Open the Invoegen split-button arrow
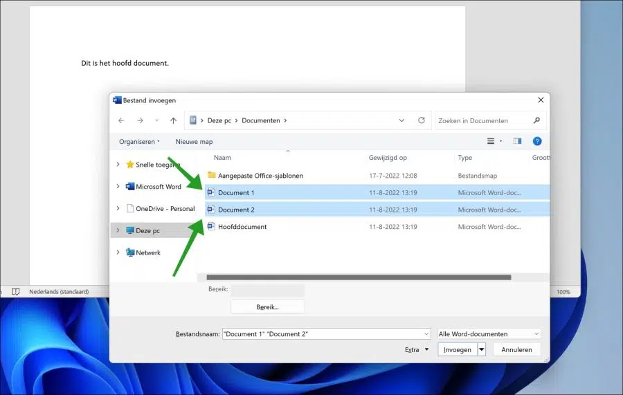Screen dimensions: 623x395 [x=482, y=350]
